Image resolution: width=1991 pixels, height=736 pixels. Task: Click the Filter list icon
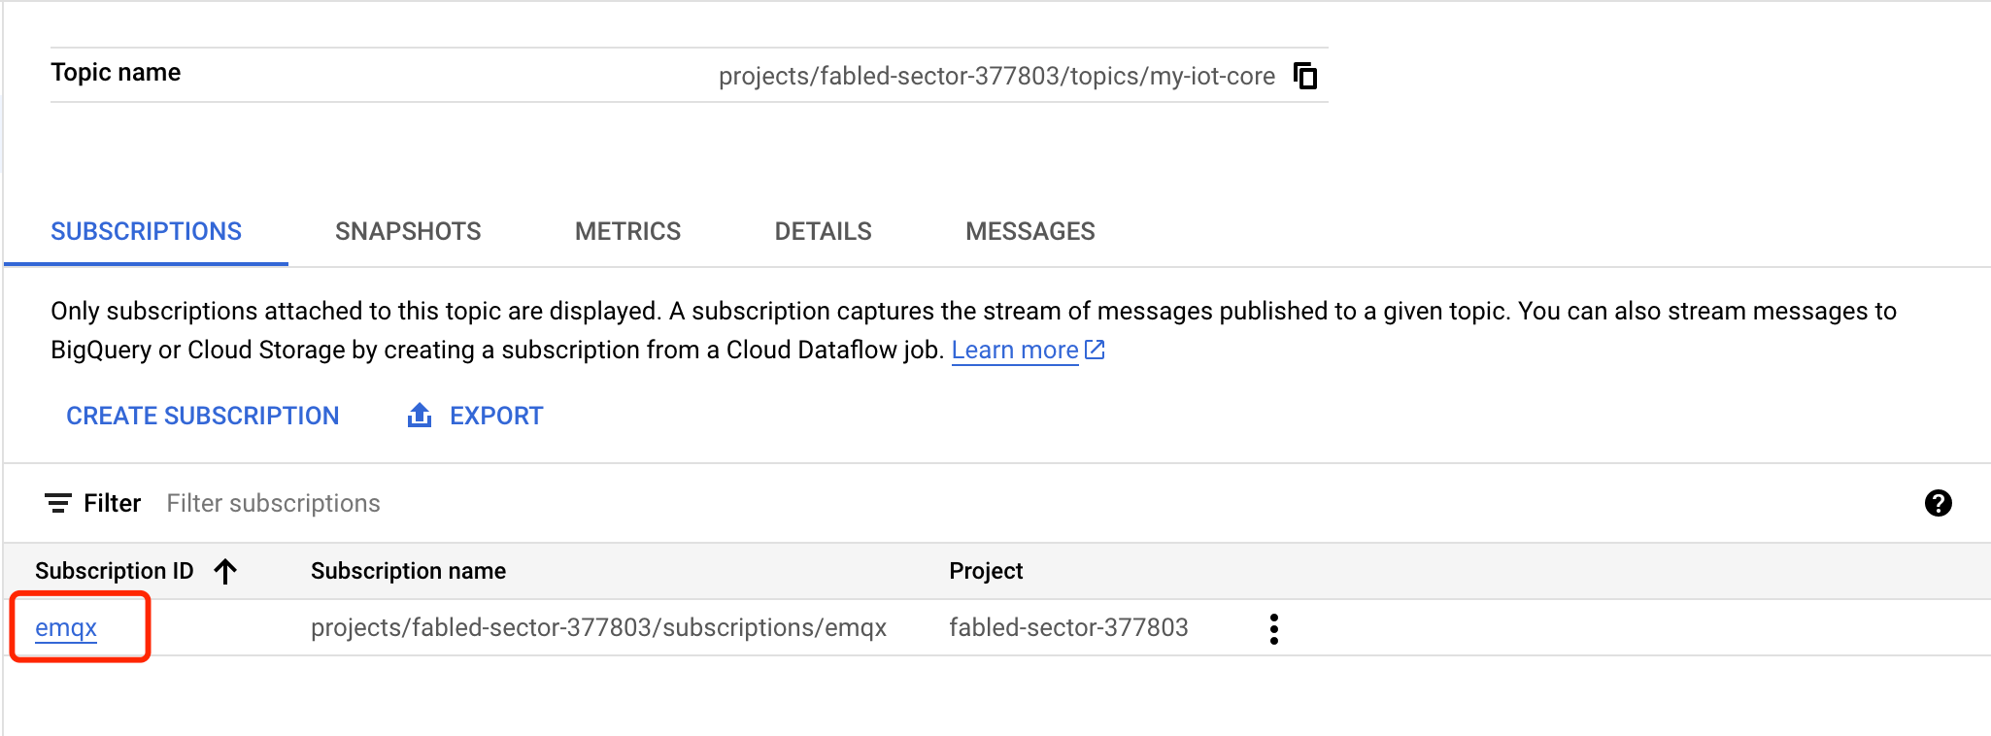[58, 503]
